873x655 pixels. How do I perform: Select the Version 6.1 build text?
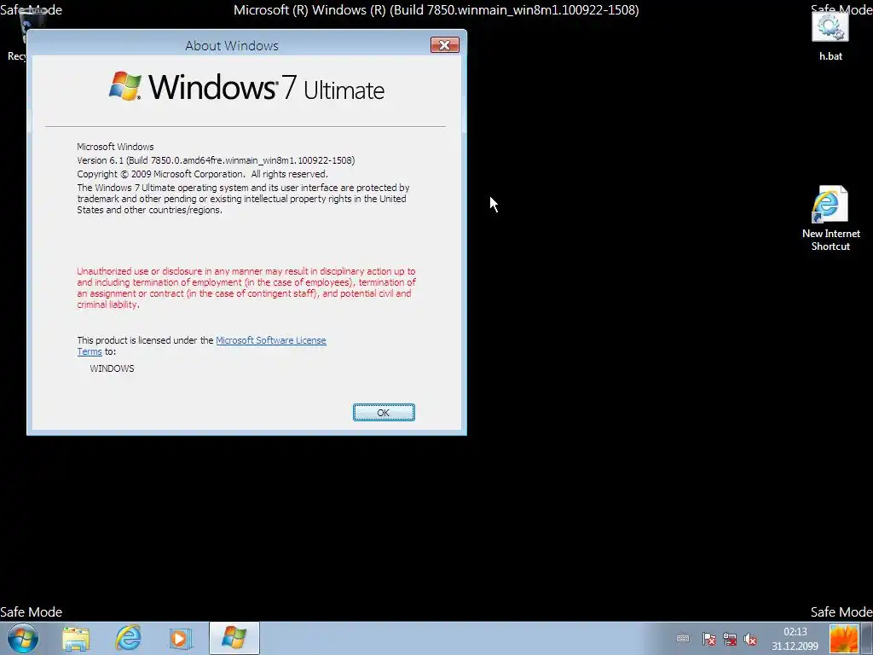(216, 160)
